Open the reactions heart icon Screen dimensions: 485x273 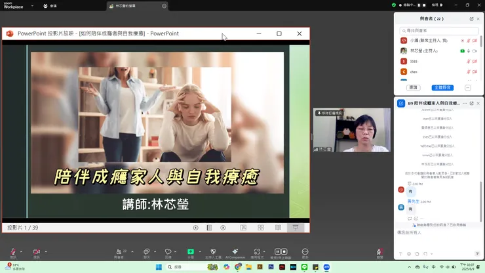[168, 251]
